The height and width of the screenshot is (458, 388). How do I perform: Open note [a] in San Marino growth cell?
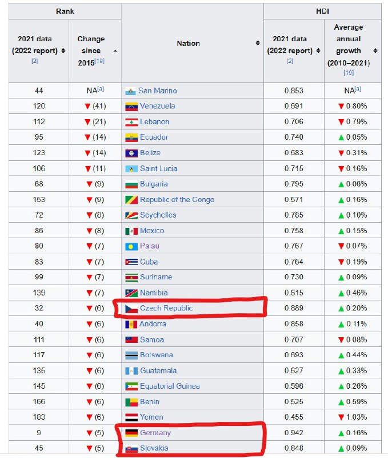358,89
